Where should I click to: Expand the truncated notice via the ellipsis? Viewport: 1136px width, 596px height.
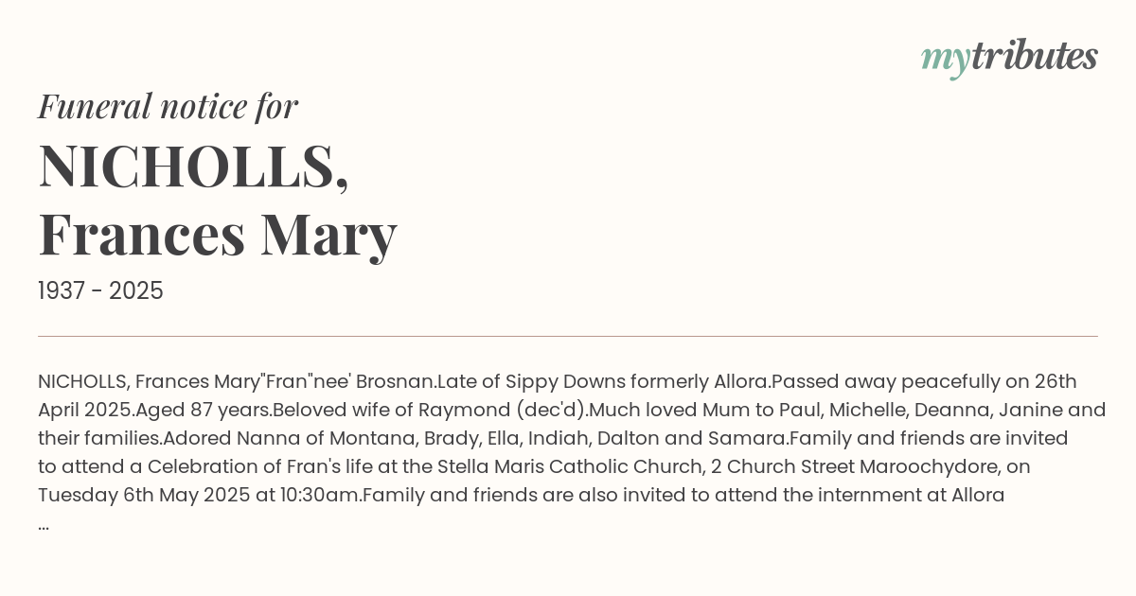pos(44,523)
